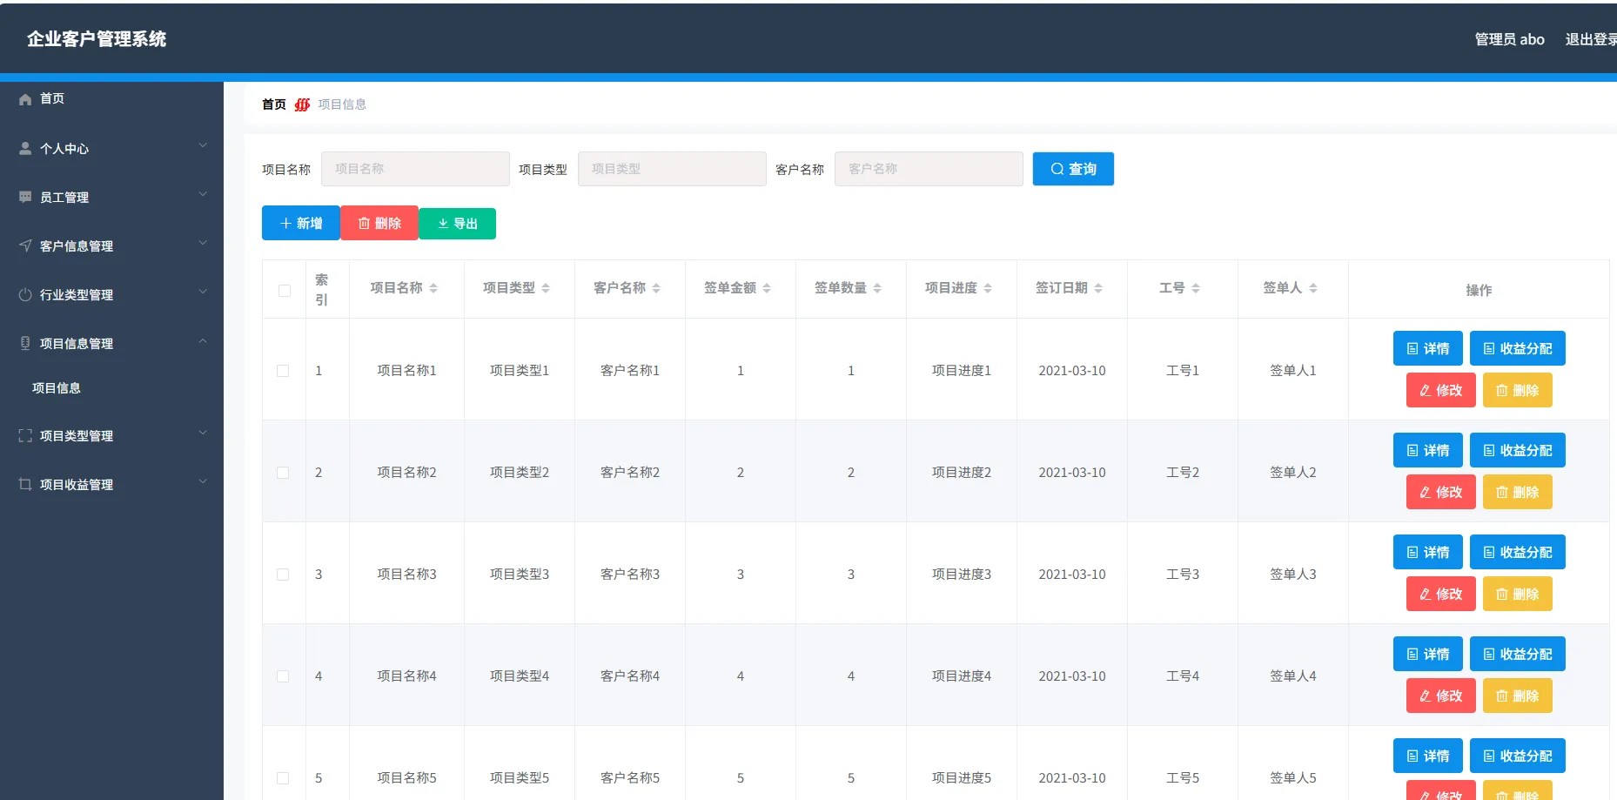Image resolution: width=1617 pixels, height=800 pixels.
Task: Collapse the 项目信息管理 section
Action: [203, 341]
